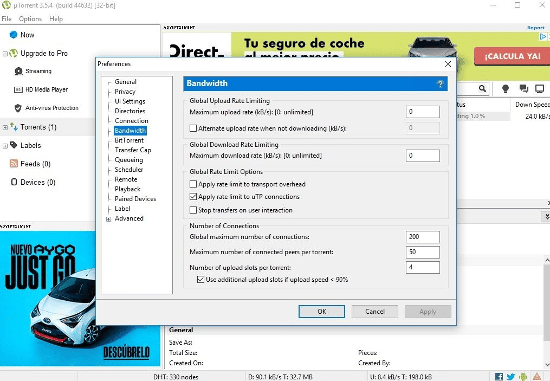This screenshot has width=550, height=381.
Task: Select Directories in preferences tree
Action: [x=130, y=111]
